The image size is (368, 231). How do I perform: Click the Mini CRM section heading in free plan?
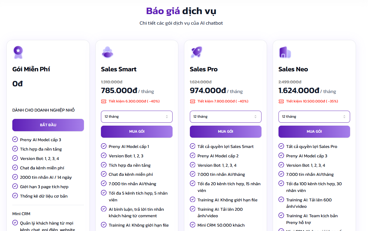(21, 214)
